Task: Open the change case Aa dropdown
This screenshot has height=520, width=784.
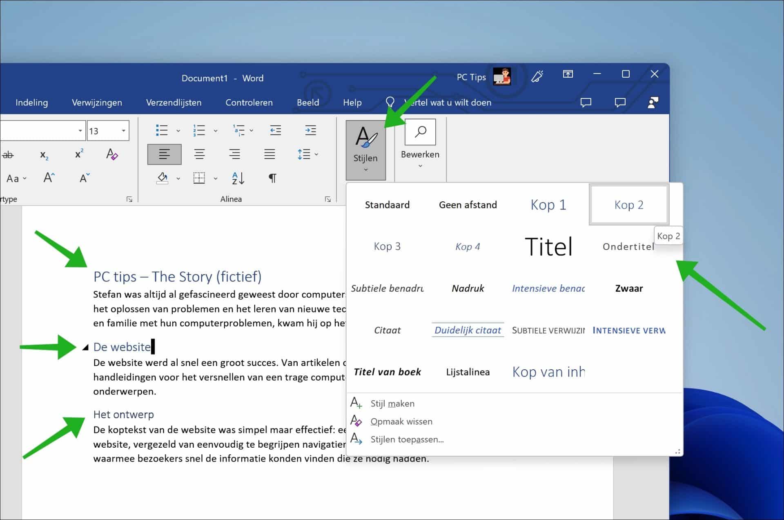Action: click(16, 178)
